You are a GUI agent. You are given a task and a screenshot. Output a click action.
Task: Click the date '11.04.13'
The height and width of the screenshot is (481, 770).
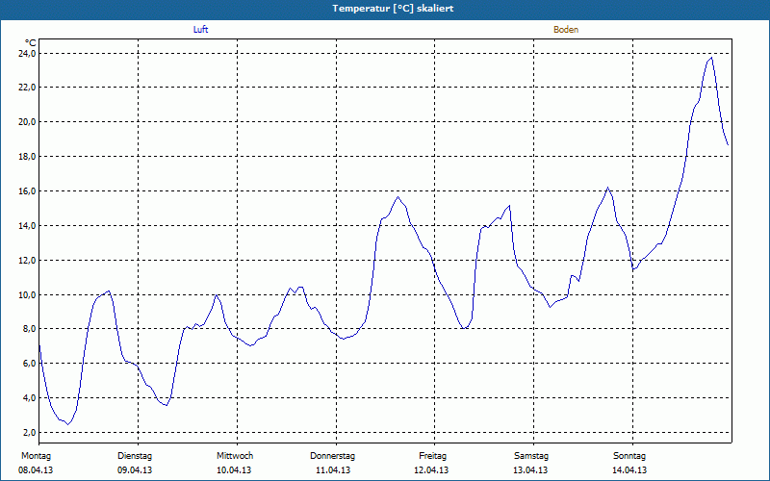[x=333, y=470]
